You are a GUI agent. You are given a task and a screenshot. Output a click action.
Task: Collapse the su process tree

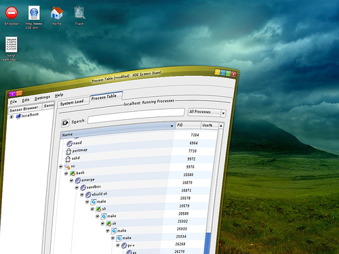(x=61, y=167)
